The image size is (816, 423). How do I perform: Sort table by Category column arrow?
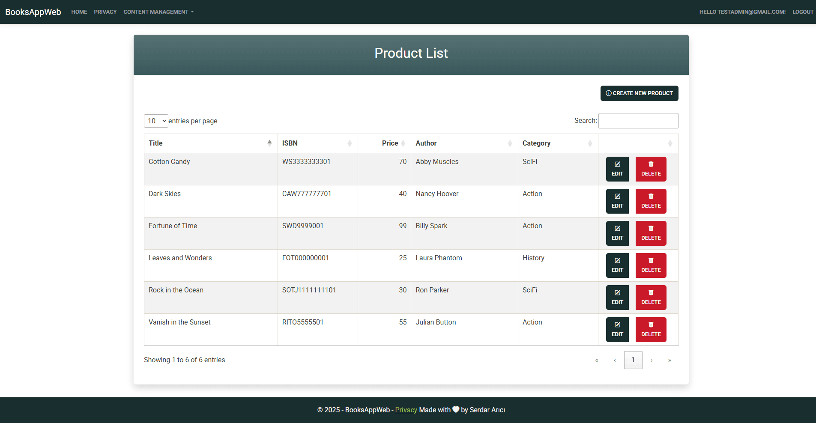coord(590,143)
